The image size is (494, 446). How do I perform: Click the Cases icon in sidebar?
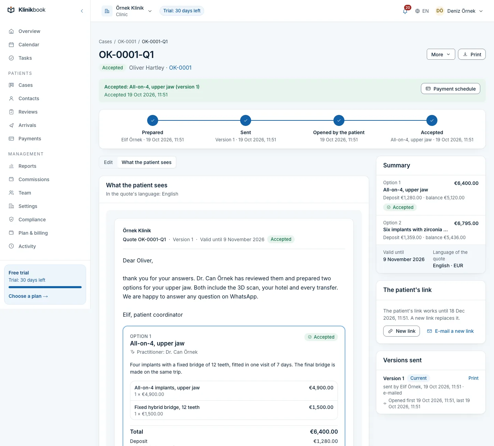coord(11,85)
